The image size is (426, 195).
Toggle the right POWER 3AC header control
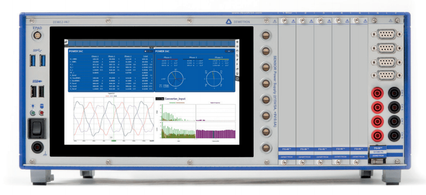[230, 51]
